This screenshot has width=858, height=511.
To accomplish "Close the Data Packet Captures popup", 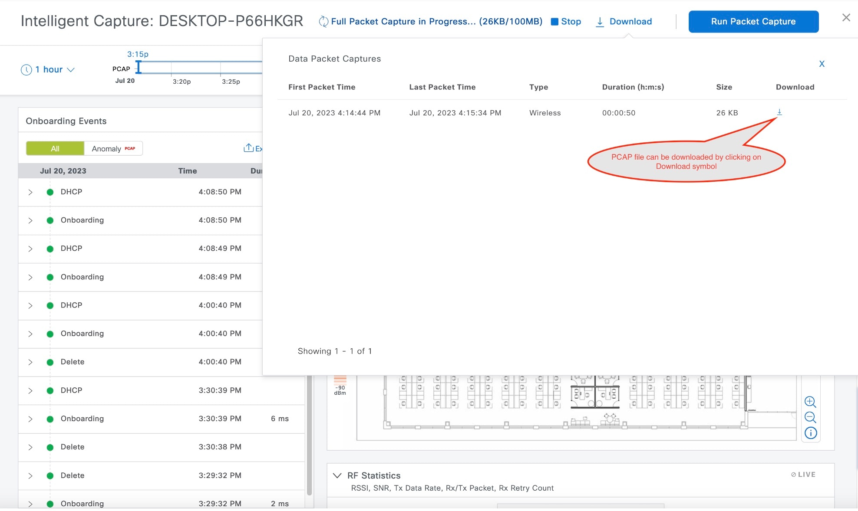I will click(822, 64).
